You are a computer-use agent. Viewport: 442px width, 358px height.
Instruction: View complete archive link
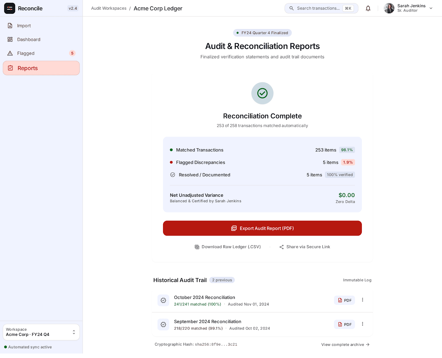coord(345,345)
